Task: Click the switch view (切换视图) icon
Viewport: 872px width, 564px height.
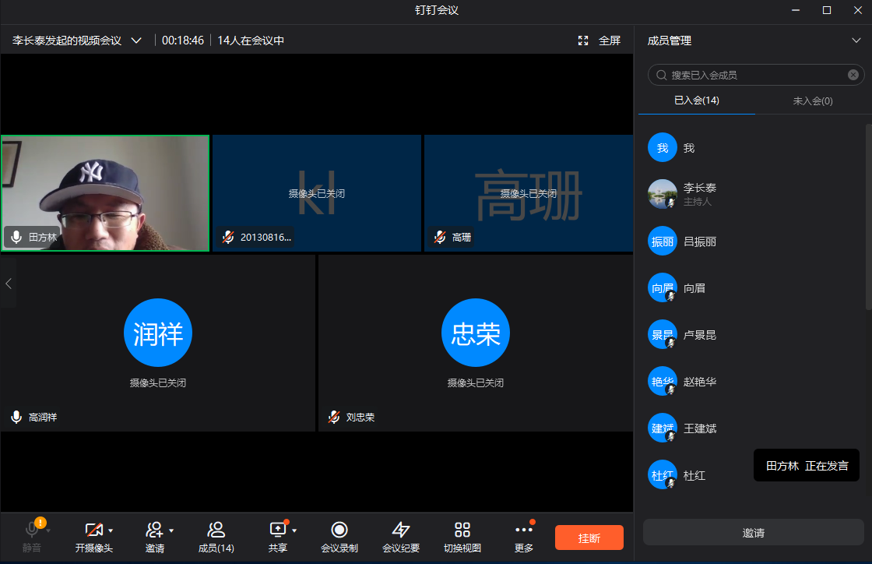Action: tap(462, 531)
